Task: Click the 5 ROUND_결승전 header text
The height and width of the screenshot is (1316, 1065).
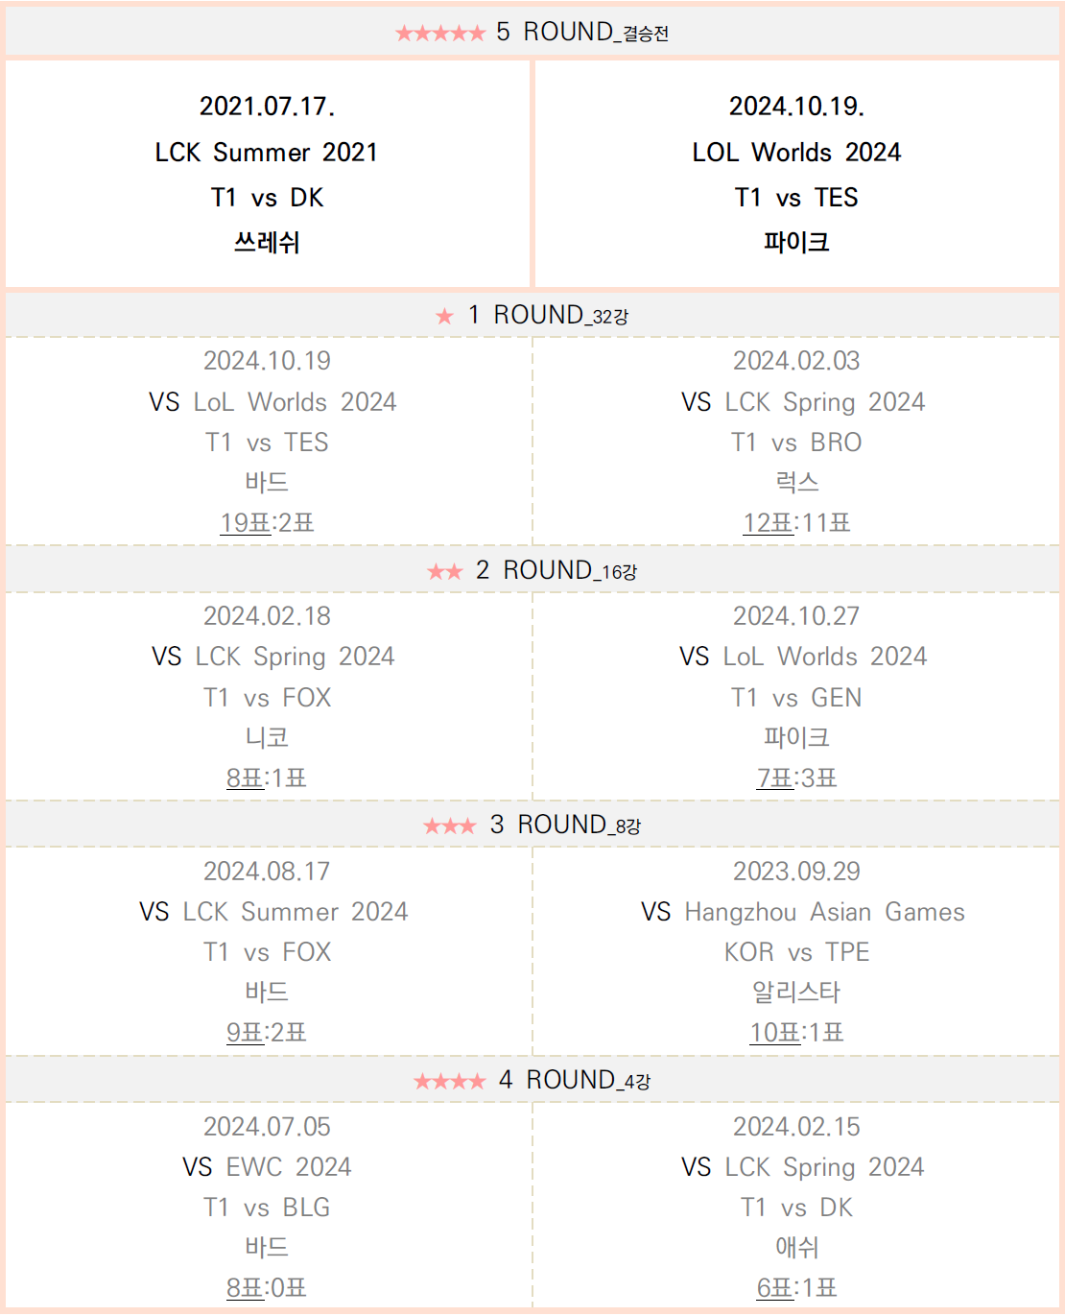Action: click(582, 33)
